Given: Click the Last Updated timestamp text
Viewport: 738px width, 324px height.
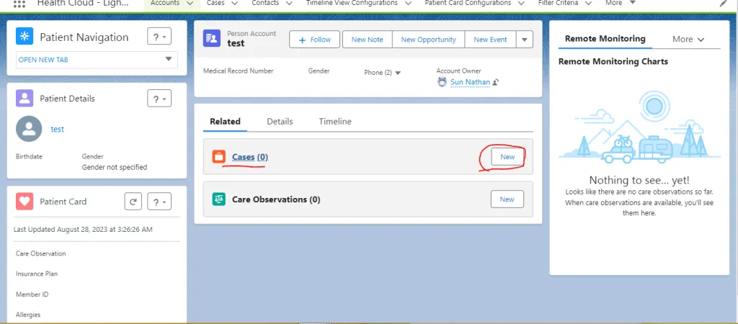Looking at the screenshot, I should [x=83, y=230].
